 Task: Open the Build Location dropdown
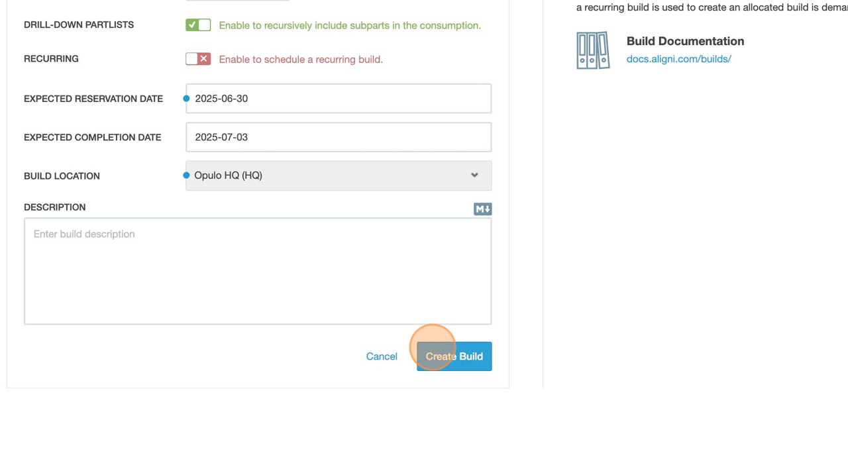click(338, 176)
